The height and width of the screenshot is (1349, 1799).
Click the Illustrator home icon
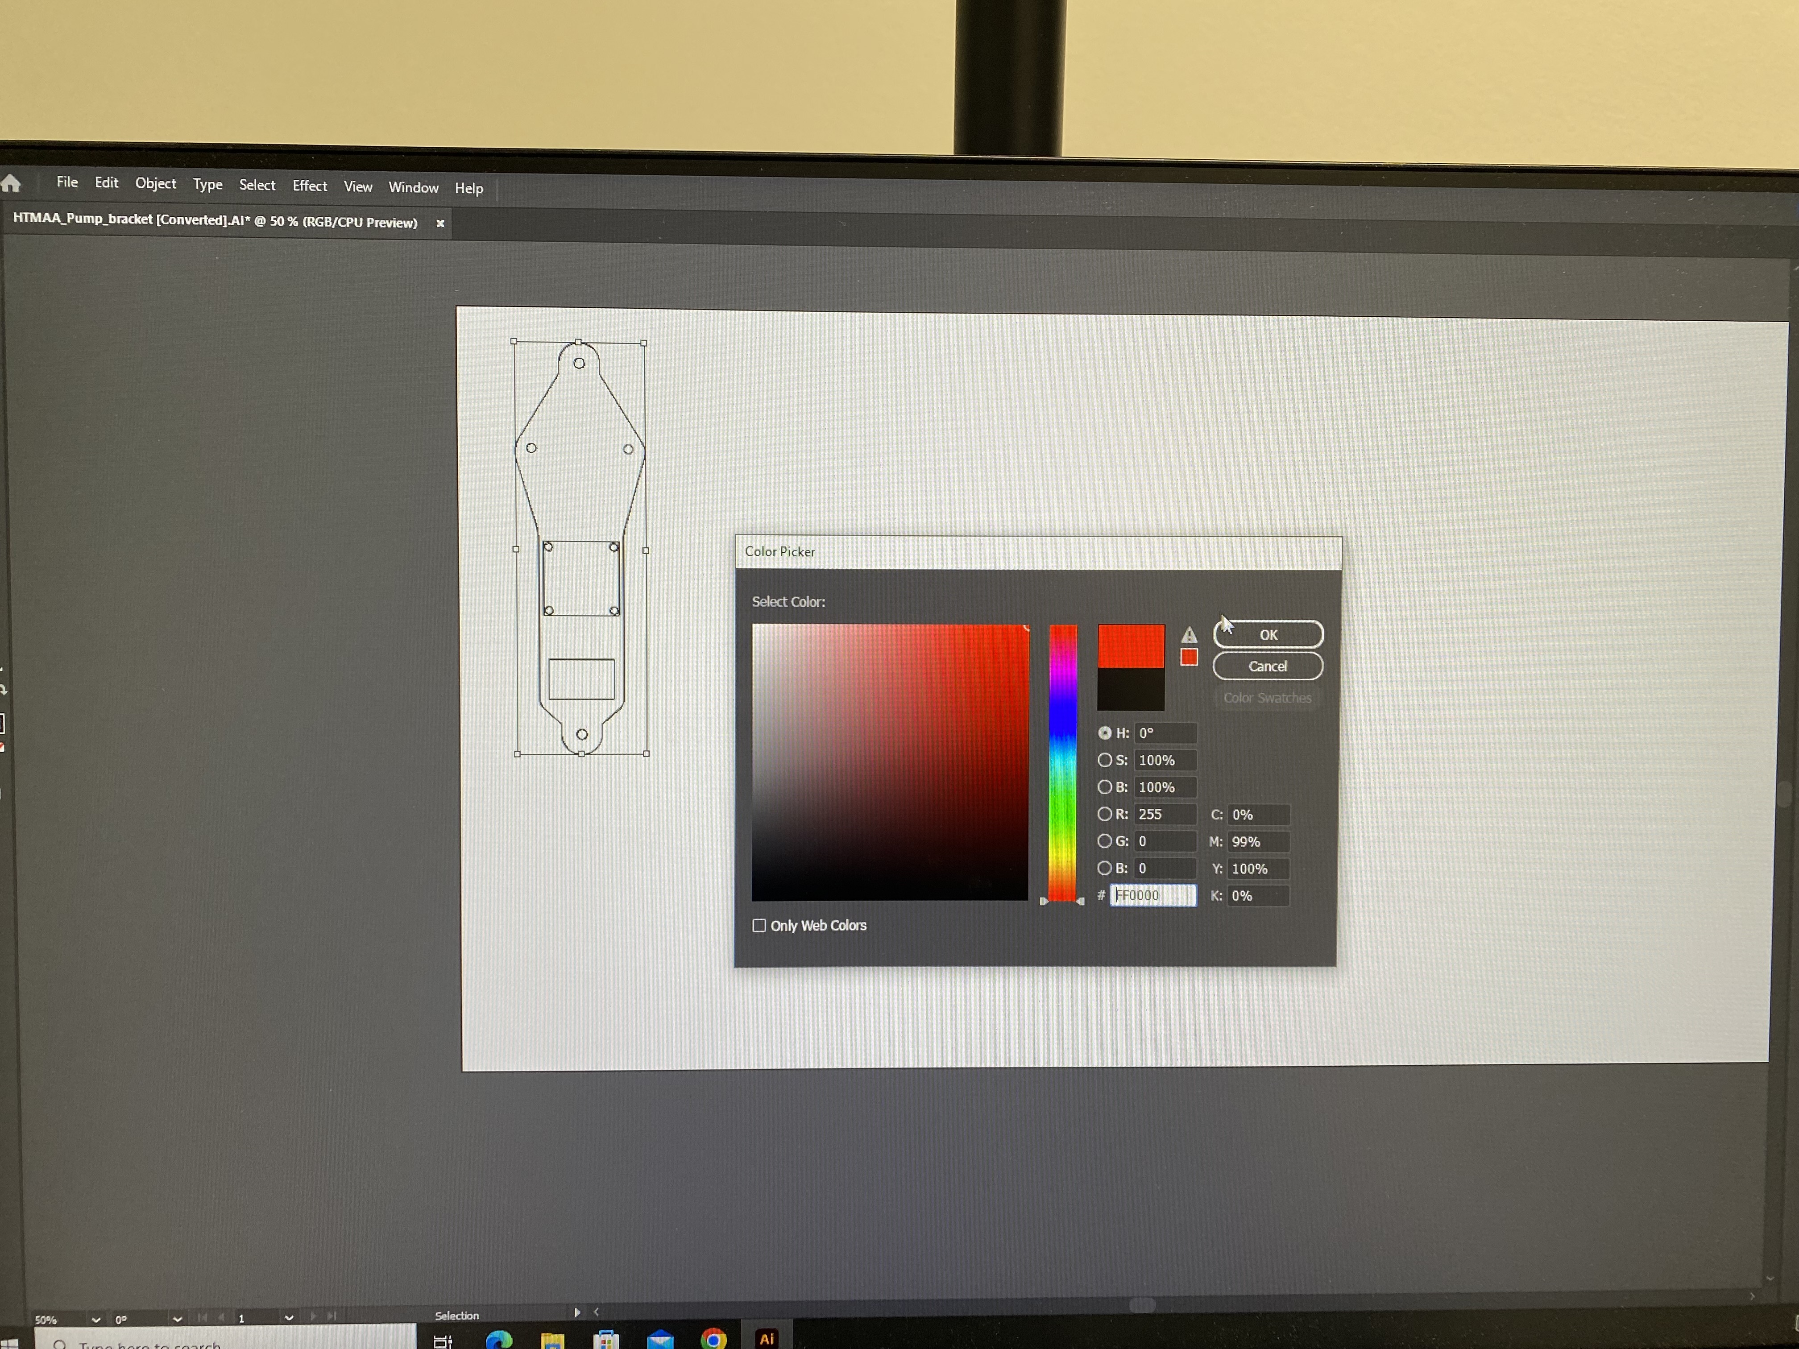tap(11, 183)
